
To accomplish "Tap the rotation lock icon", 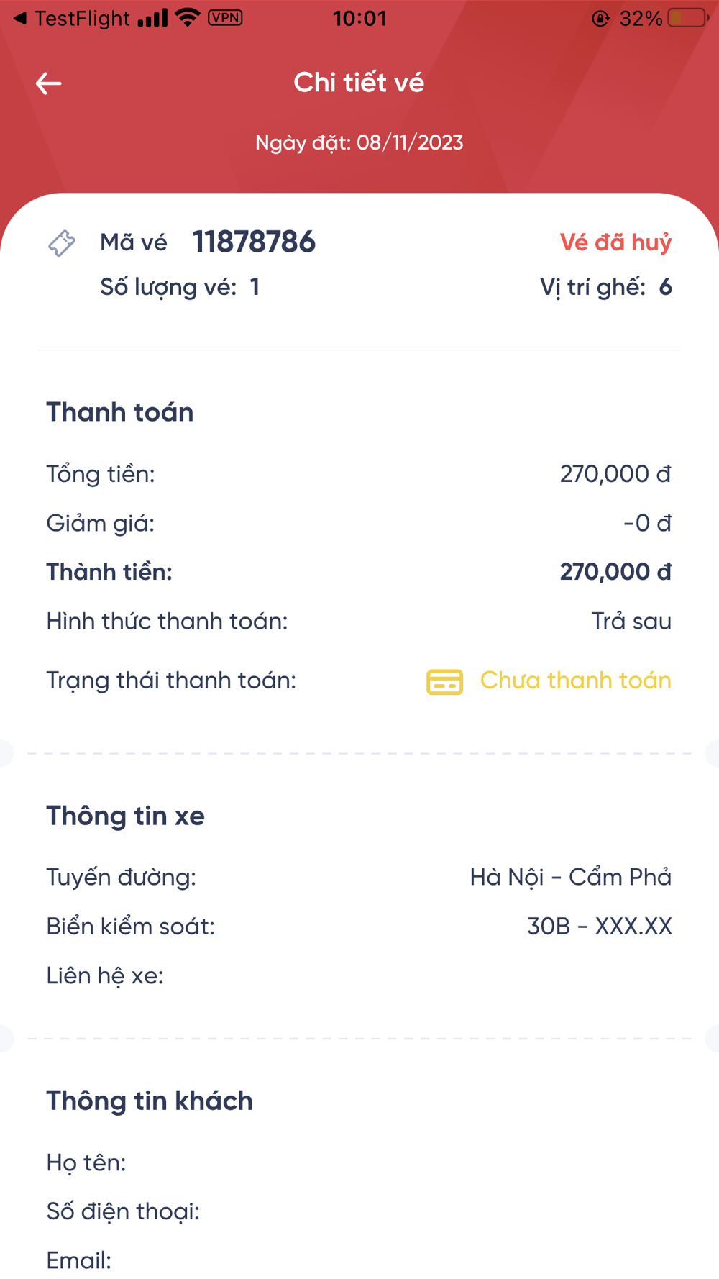I will pyautogui.click(x=600, y=18).
